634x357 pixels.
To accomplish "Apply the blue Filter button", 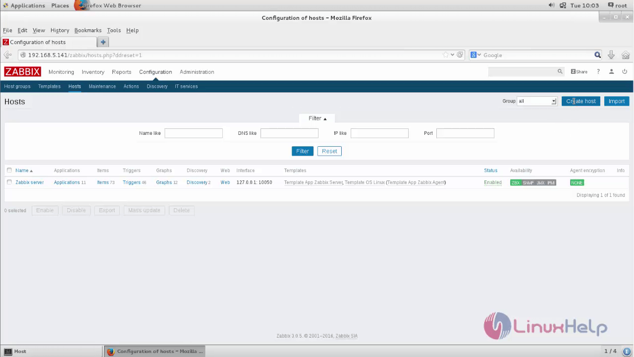I will click(x=303, y=151).
